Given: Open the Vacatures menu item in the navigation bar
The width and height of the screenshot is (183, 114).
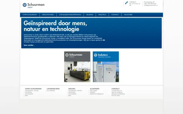Looking at the screenshot, I should (x=128, y=15).
